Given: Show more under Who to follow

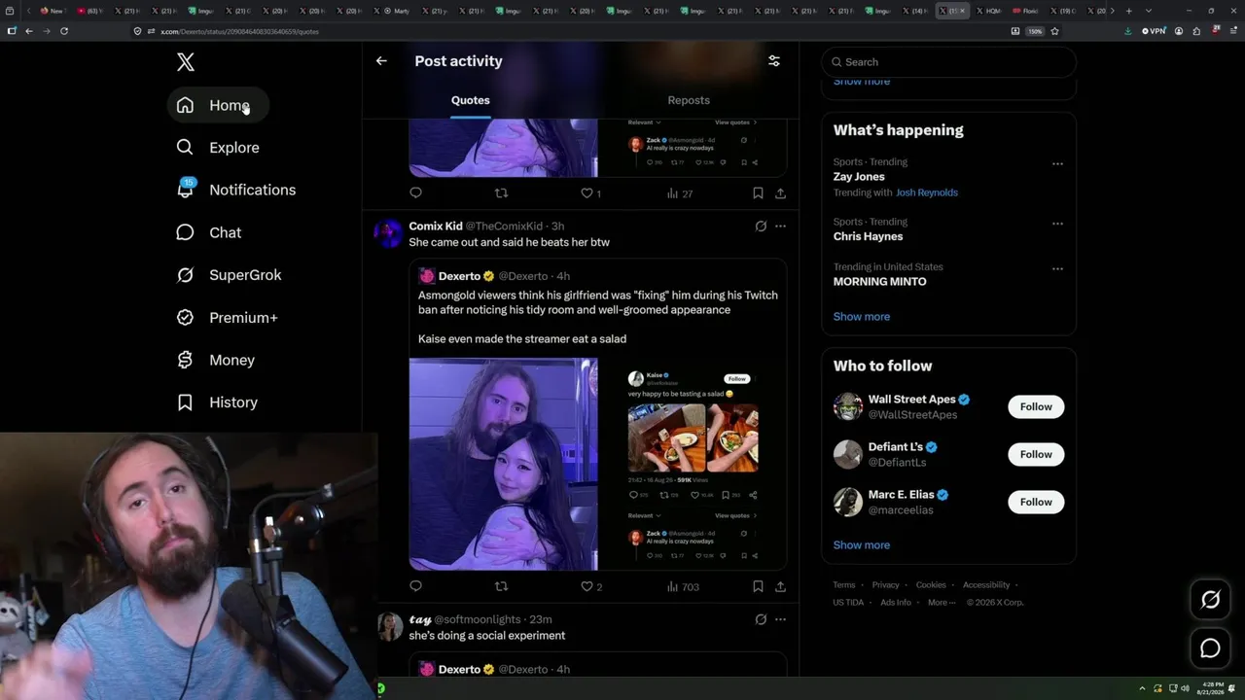Looking at the screenshot, I should coord(862,545).
